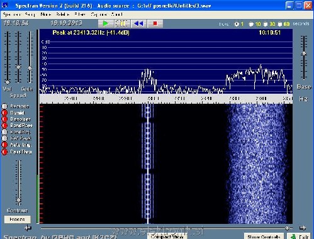Toggle the BandPass filter
Image resolution: width=314 pixels, height=239 pixels.
(4, 126)
